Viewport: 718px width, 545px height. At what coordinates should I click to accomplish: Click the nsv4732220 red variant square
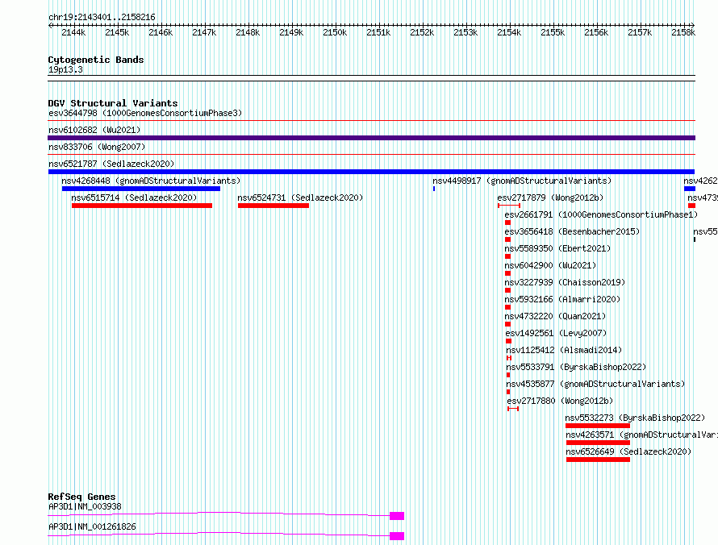pos(507,324)
